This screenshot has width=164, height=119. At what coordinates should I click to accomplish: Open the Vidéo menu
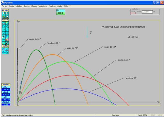pos(66,6)
